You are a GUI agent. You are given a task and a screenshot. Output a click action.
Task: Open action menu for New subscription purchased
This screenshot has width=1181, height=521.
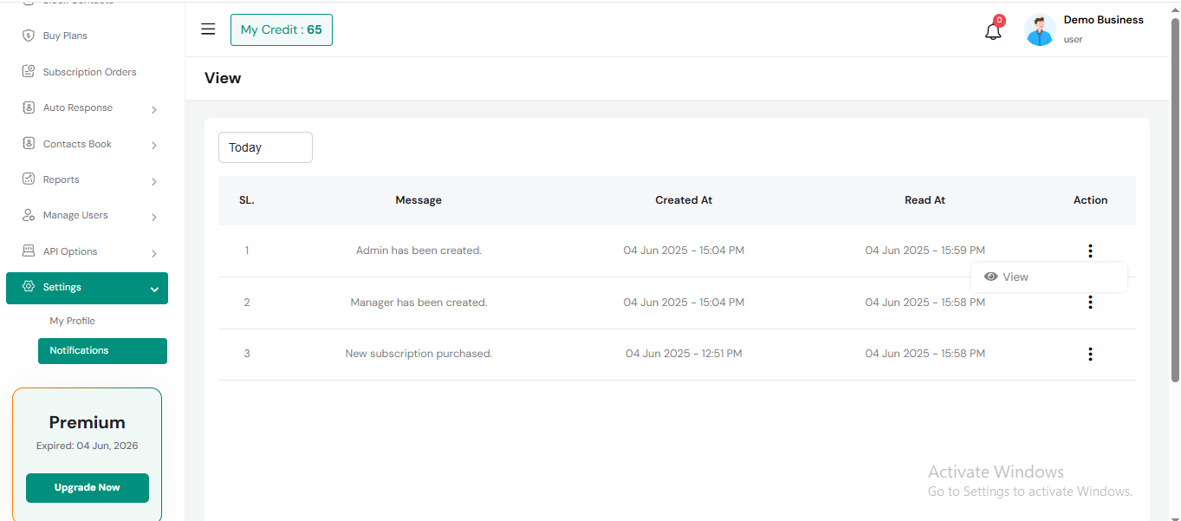point(1090,354)
